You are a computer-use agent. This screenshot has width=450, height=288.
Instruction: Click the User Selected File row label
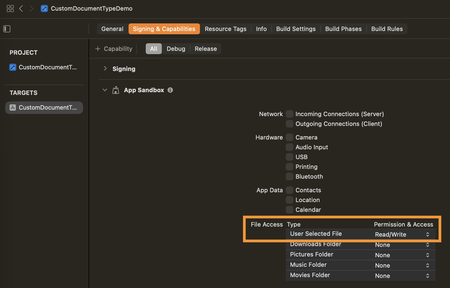pos(316,234)
